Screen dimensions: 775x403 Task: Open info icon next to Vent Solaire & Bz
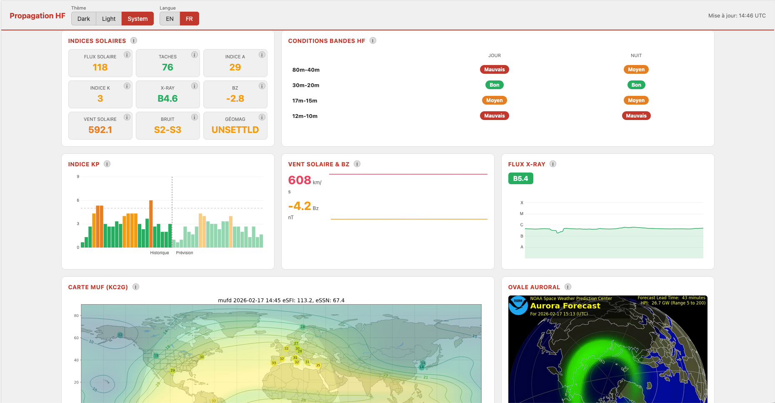coord(357,164)
